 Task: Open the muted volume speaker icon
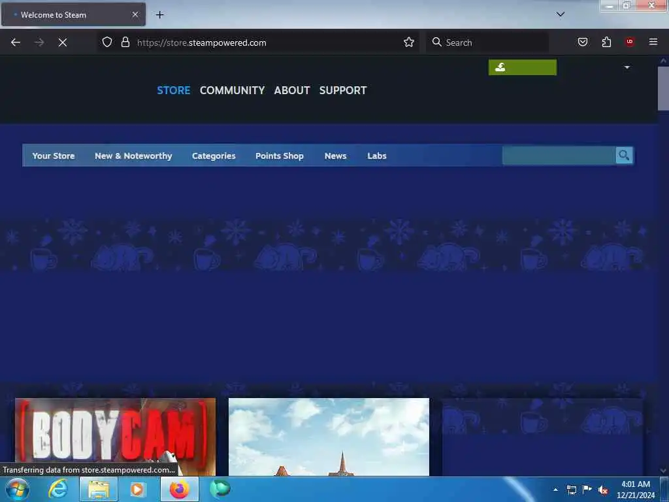pos(603,490)
